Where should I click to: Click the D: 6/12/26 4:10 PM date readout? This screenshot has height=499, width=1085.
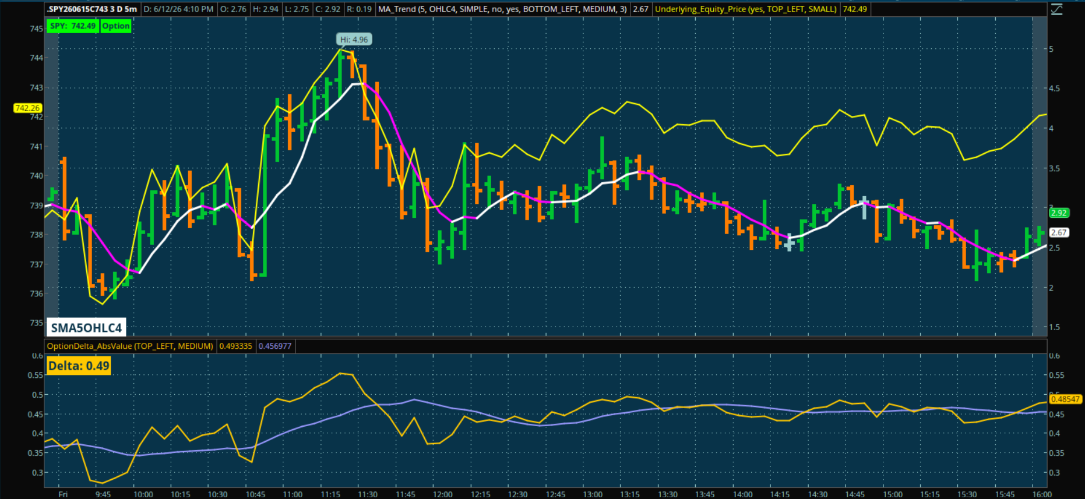(178, 9)
